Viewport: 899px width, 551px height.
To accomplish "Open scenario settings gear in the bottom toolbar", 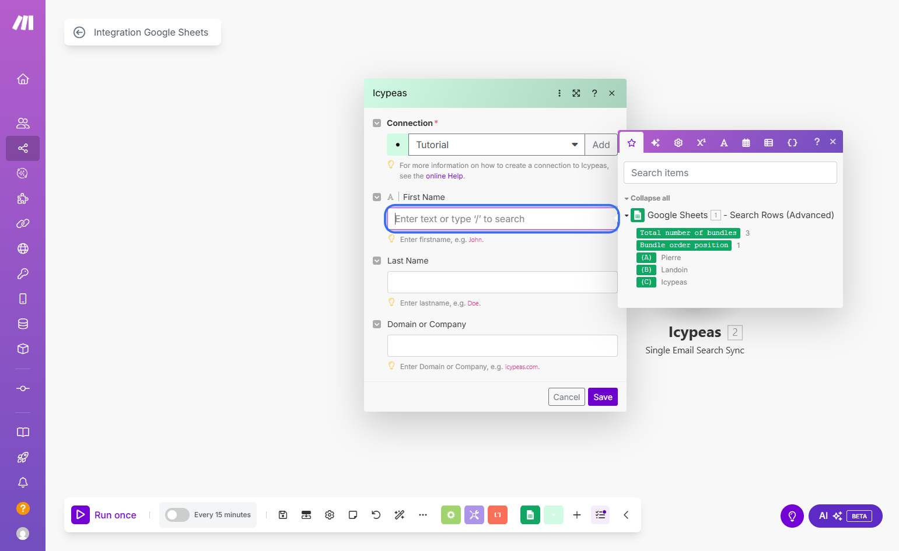I will 330,515.
